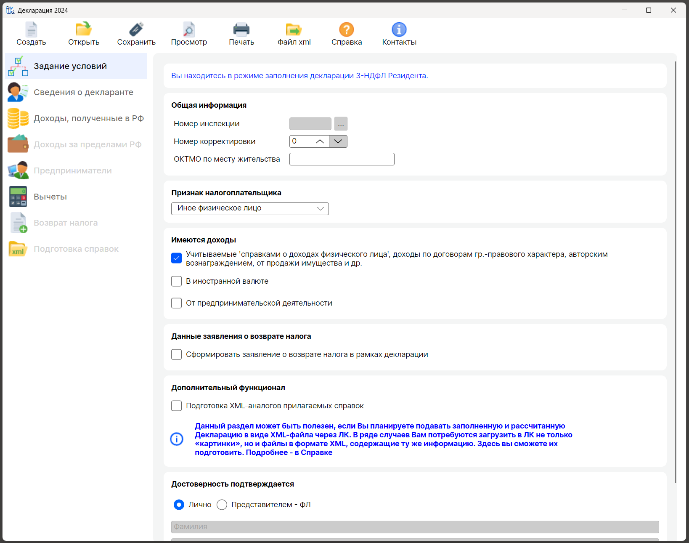Decrease Номер корректировки with the down arrow
The width and height of the screenshot is (689, 543).
point(338,141)
